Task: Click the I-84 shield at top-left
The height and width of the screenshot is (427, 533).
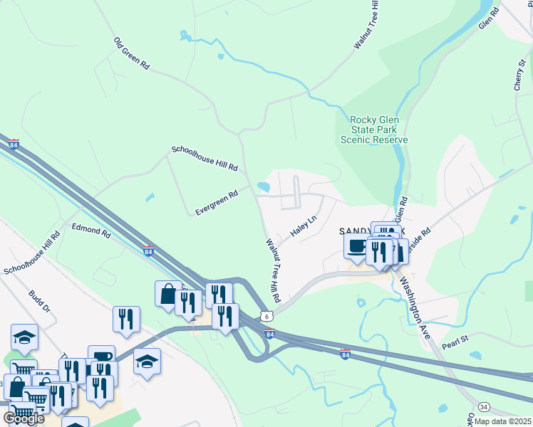Action: pyautogui.click(x=14, y=144)
